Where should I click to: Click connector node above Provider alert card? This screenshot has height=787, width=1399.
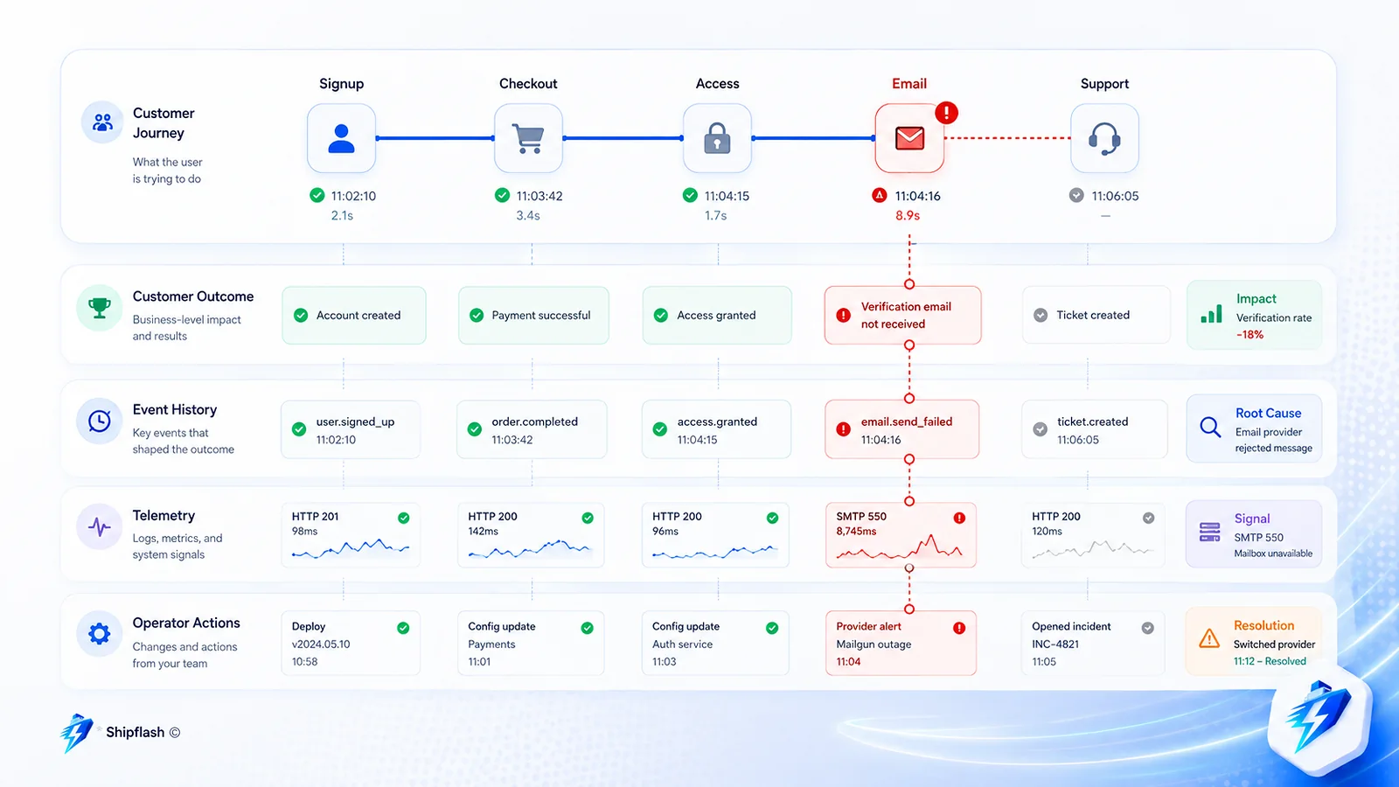coord(909,609)
